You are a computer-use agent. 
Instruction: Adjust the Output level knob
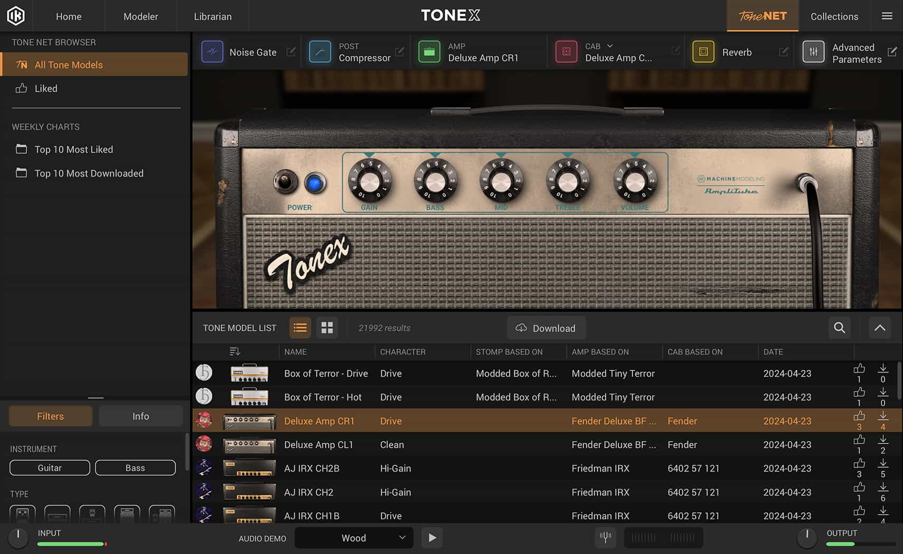pyautogui.click(x=807, y=538)
